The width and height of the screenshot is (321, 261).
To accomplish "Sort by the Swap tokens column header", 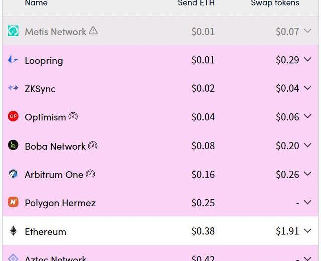I will tap(275, 3).
